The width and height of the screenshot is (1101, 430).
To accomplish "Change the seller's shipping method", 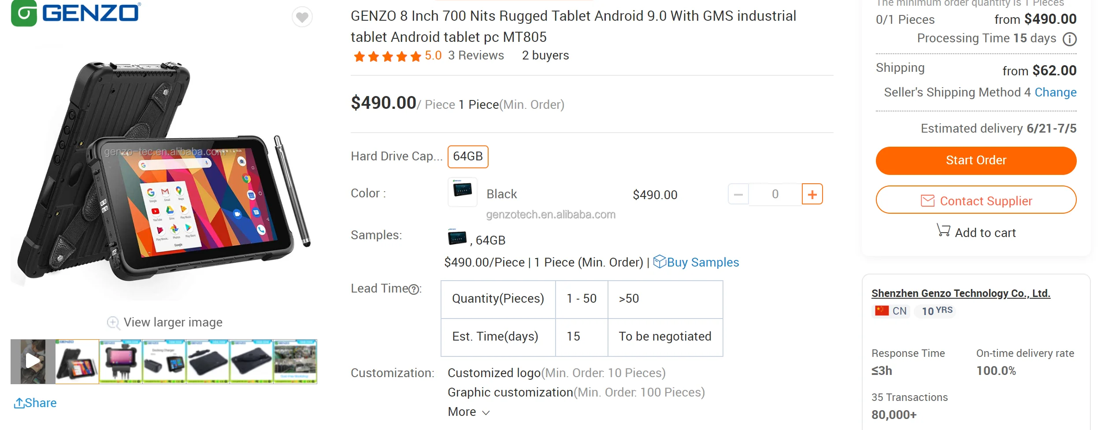I will click(1055, 93).
